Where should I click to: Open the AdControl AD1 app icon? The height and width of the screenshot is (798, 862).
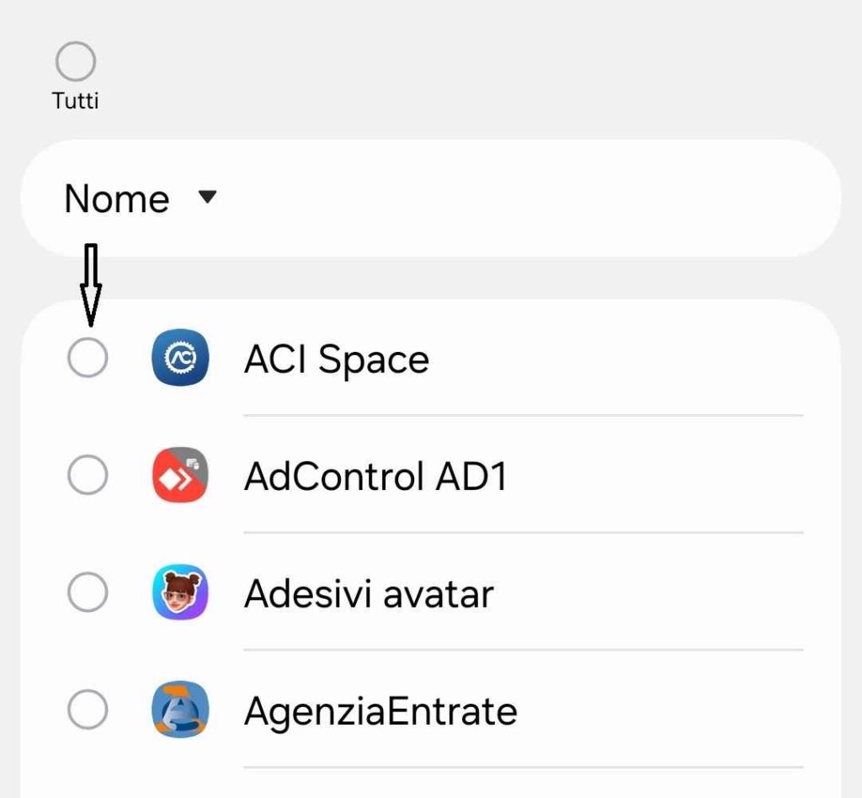click(x=178, y=475)
